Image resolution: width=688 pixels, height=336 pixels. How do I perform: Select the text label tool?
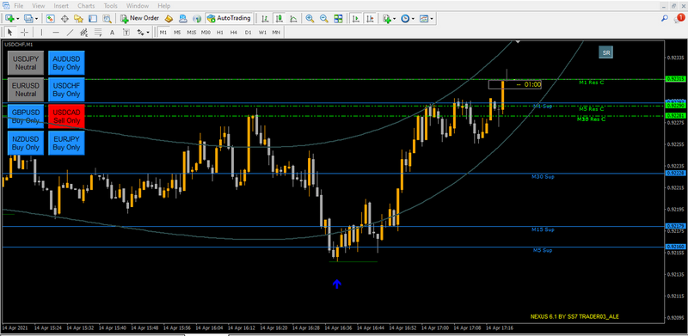pos(112,32)
